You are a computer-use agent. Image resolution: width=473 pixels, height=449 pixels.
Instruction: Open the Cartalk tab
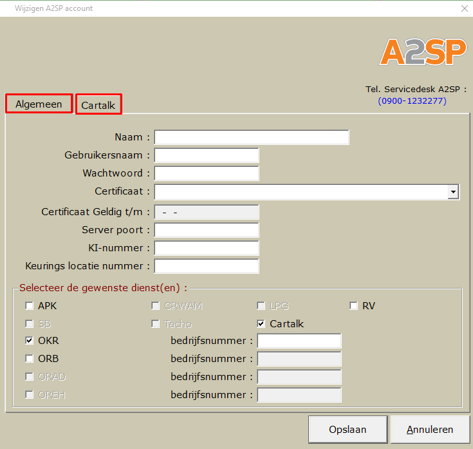(x=98, y=104)
